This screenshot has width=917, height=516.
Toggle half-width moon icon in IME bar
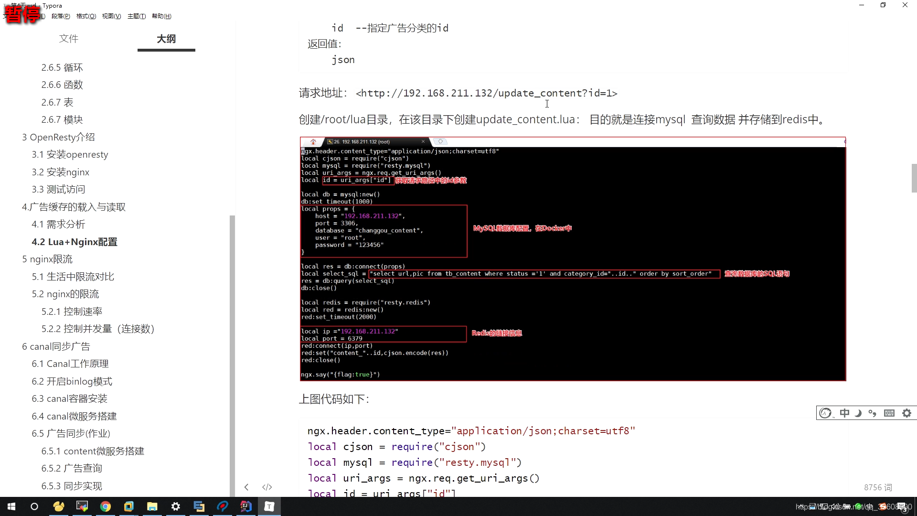tap(858, 413)
